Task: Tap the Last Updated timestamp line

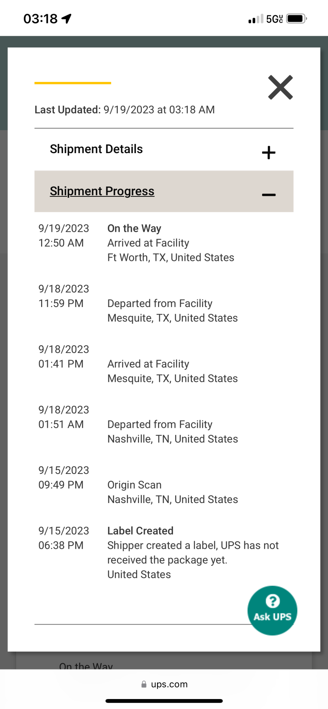Action: click(124, 110)
